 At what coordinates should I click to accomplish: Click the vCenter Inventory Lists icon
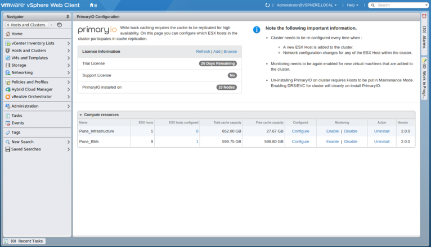pos(8,43)
